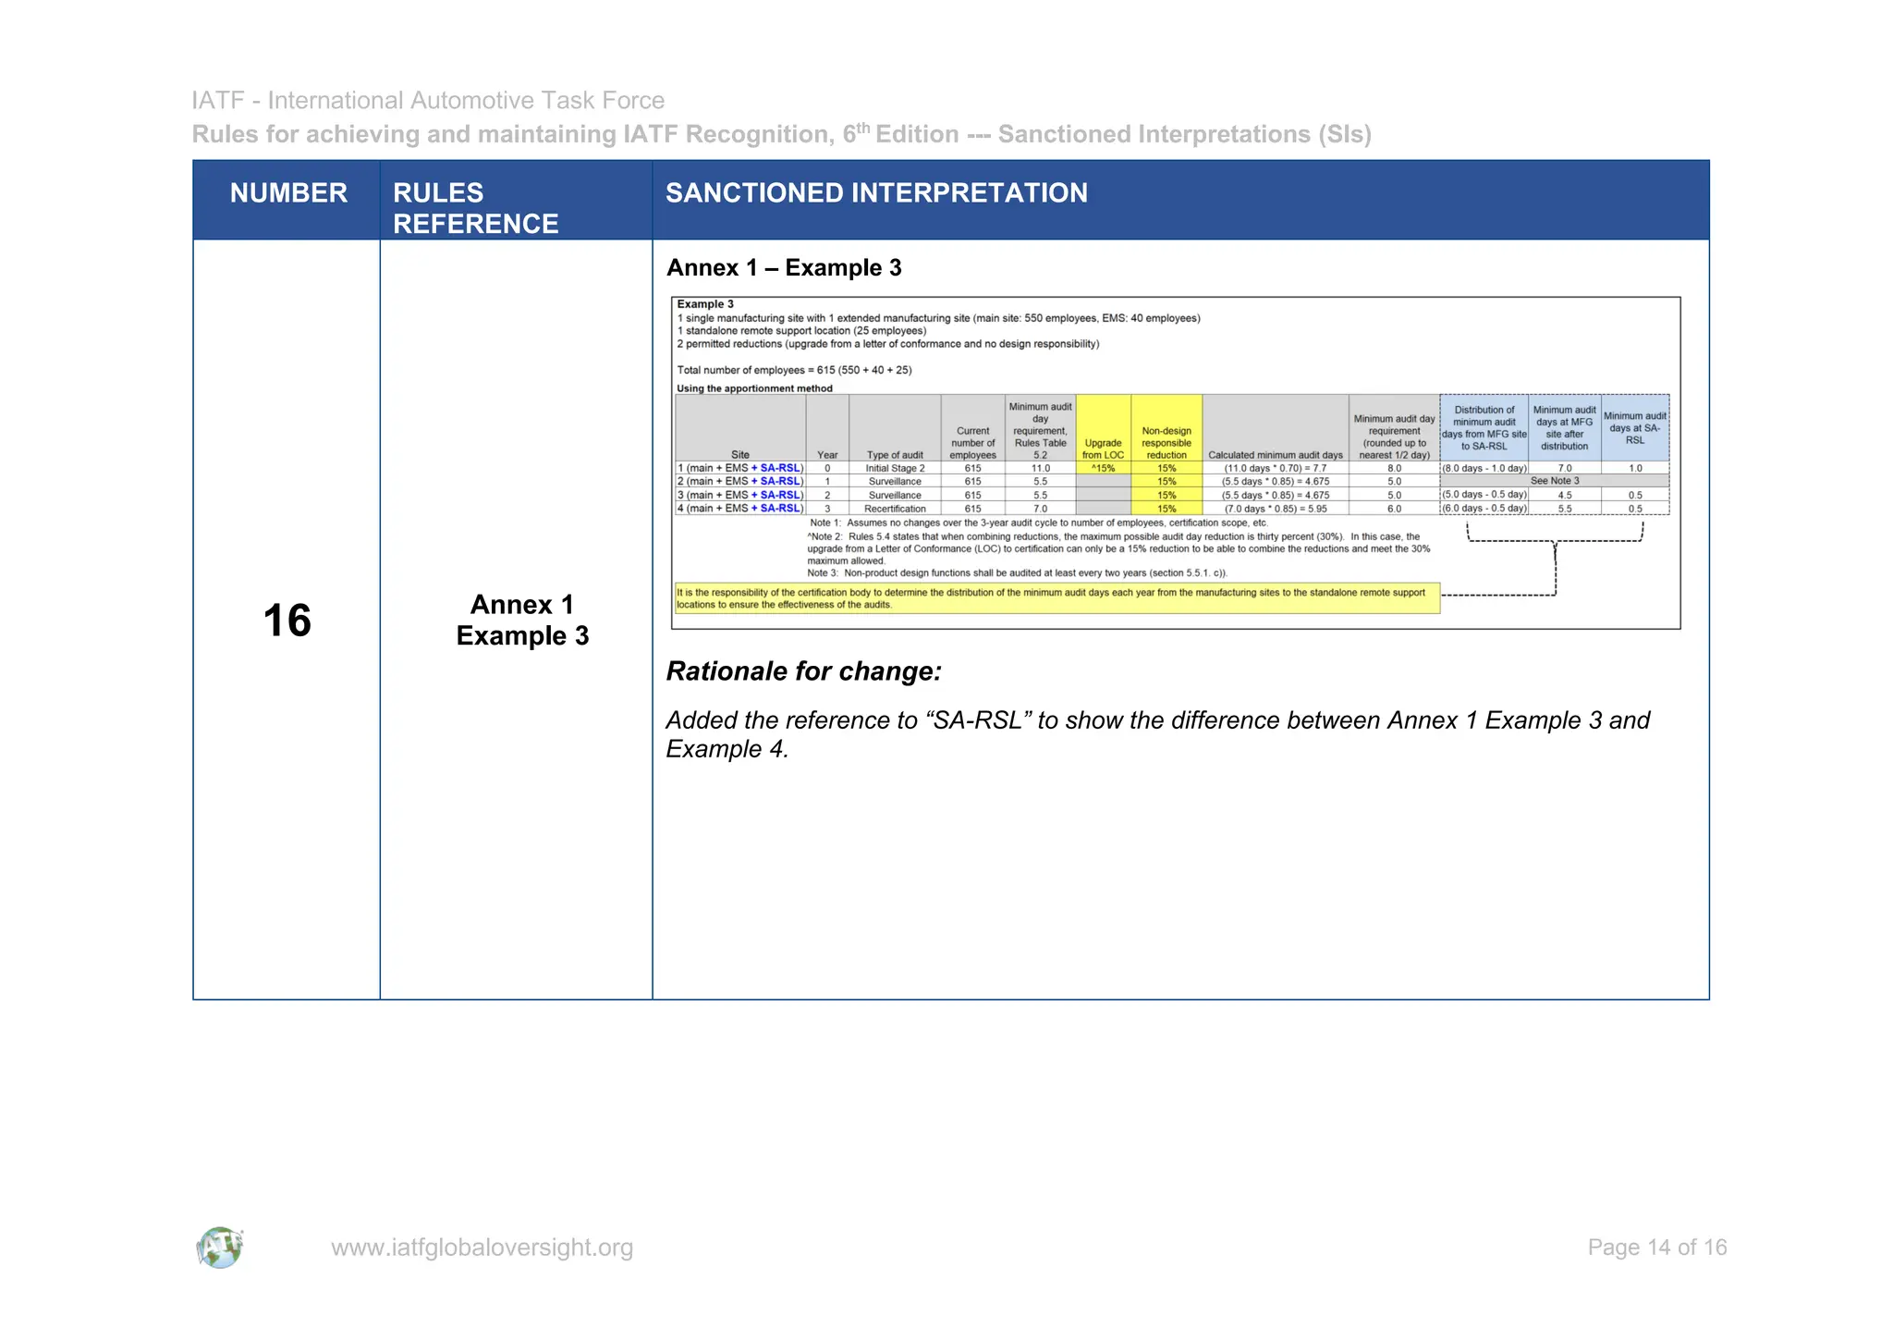Click the number 16 cell
The image size is (1893, 1340).
tap(287, 620)
